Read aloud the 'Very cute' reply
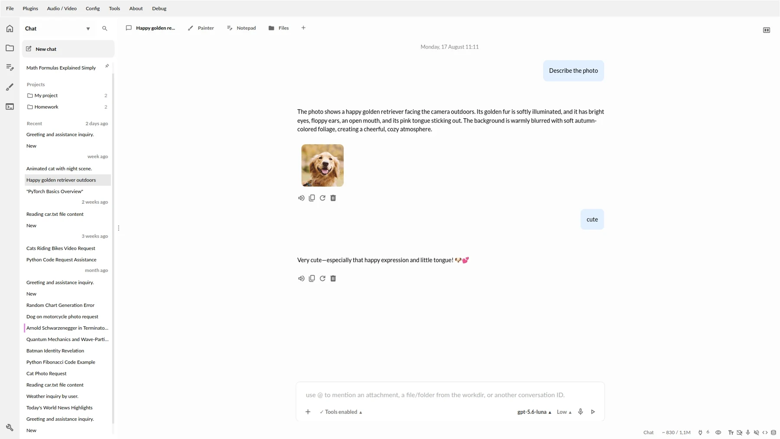This screenshot has width=780, height=439. click(301, 279)
